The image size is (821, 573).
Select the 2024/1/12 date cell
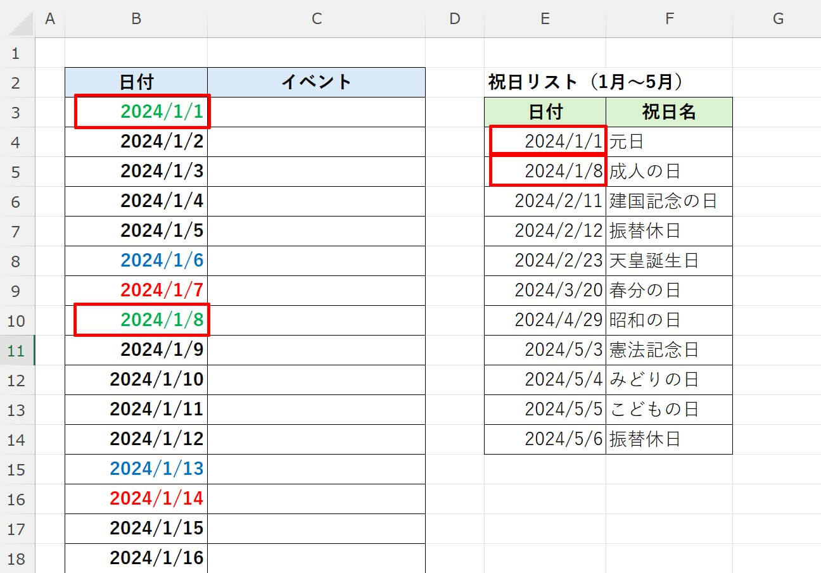pyautogui.click(x=136, y=439)
